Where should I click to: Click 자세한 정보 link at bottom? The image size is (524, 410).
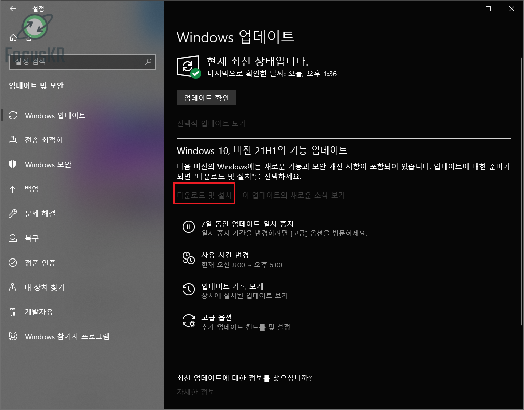195,391
